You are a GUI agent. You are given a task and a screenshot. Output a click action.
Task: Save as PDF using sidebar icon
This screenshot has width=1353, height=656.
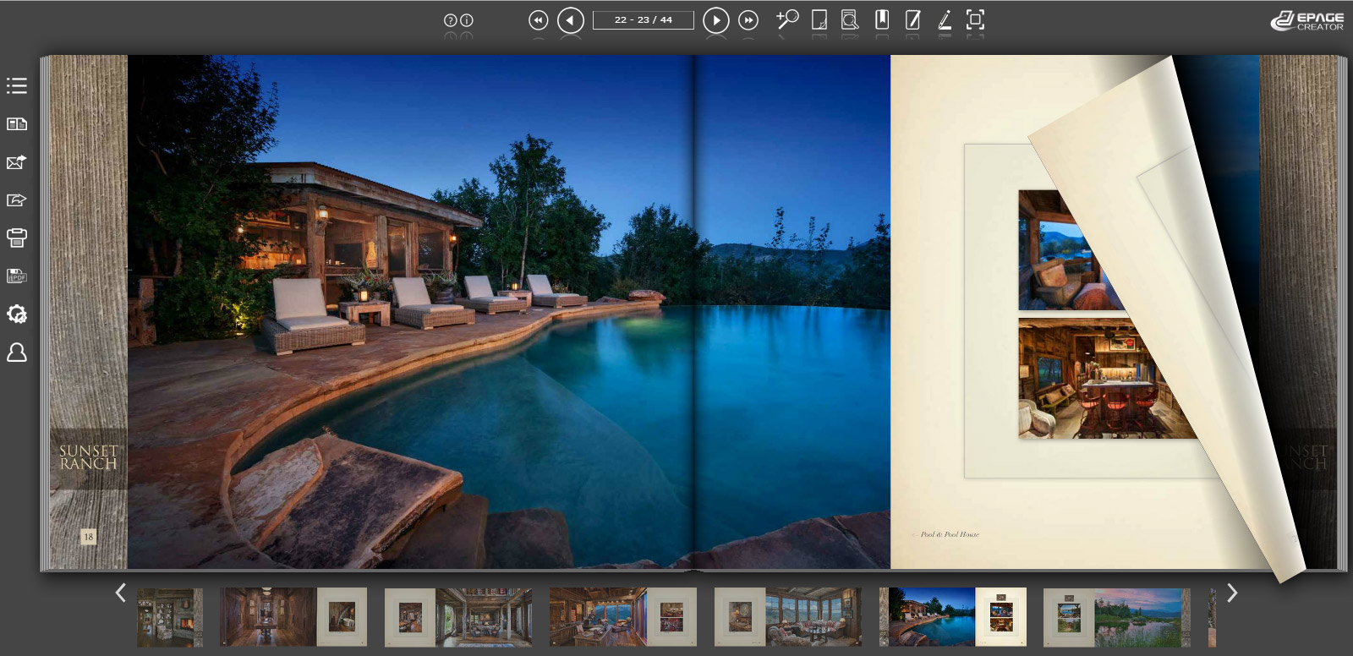click(17, 276)
